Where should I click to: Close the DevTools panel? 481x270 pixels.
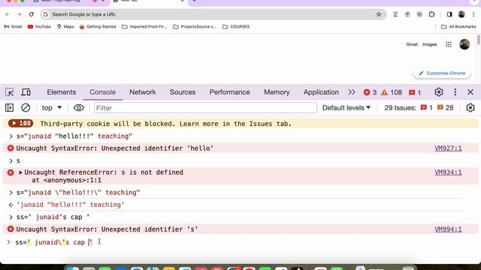tap(470, 91)
